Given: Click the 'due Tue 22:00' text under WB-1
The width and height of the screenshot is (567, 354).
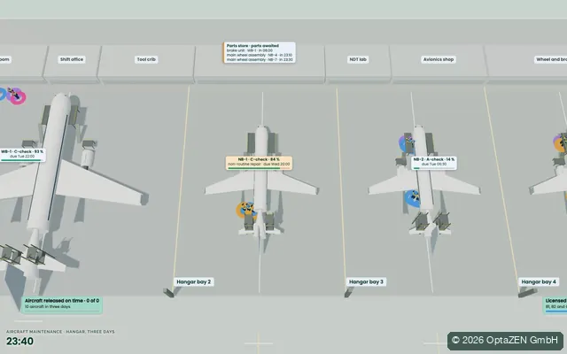Looking at the screenshot, I should [x=22, y=157].
